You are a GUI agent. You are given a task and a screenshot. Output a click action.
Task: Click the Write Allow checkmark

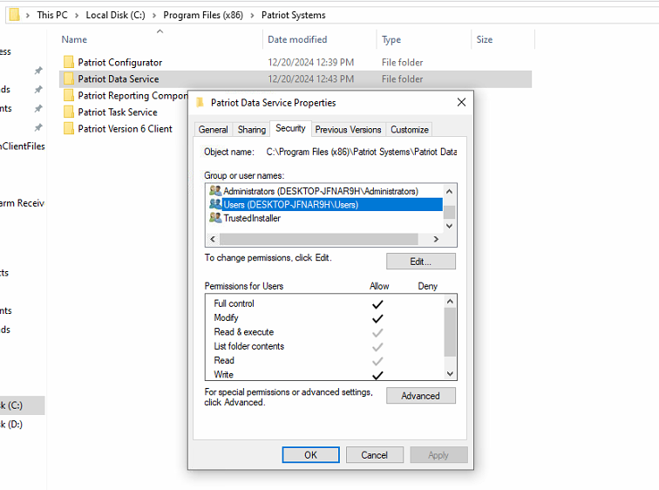(377, 375)
